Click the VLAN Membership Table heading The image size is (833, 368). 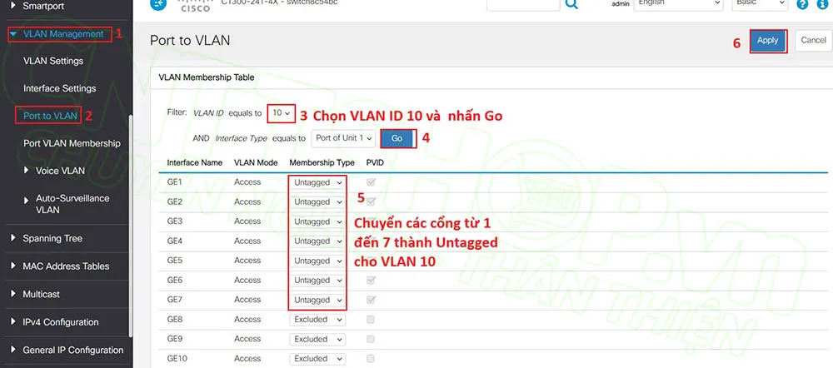(x=207, y=77)
